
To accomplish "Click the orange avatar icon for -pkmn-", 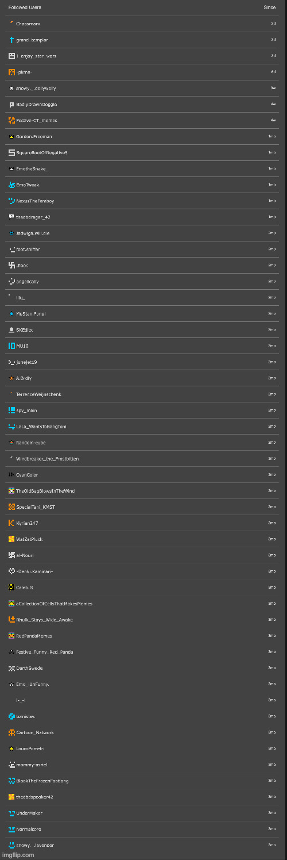I will 11,72.
